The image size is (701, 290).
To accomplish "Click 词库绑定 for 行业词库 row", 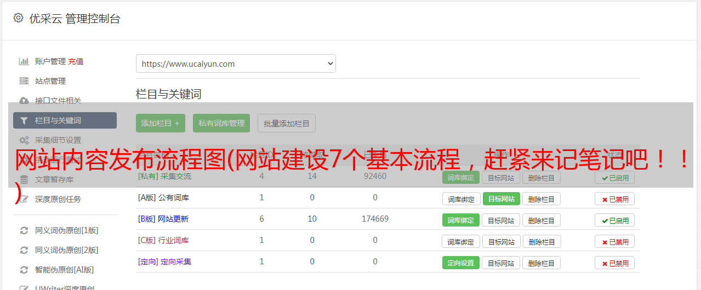I will click(x=461, y=241).
